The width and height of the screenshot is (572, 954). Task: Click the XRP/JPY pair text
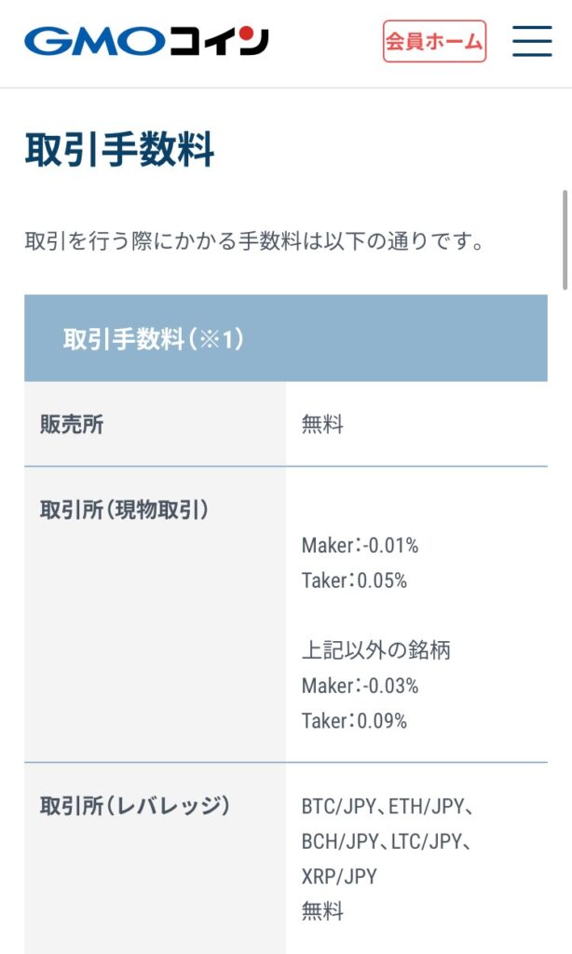[339, 877]
